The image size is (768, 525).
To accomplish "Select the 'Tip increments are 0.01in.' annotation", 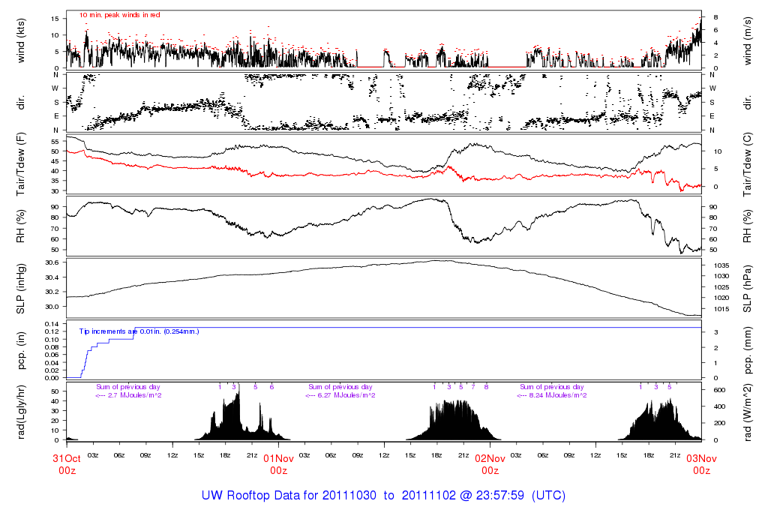I will (139, 330).
